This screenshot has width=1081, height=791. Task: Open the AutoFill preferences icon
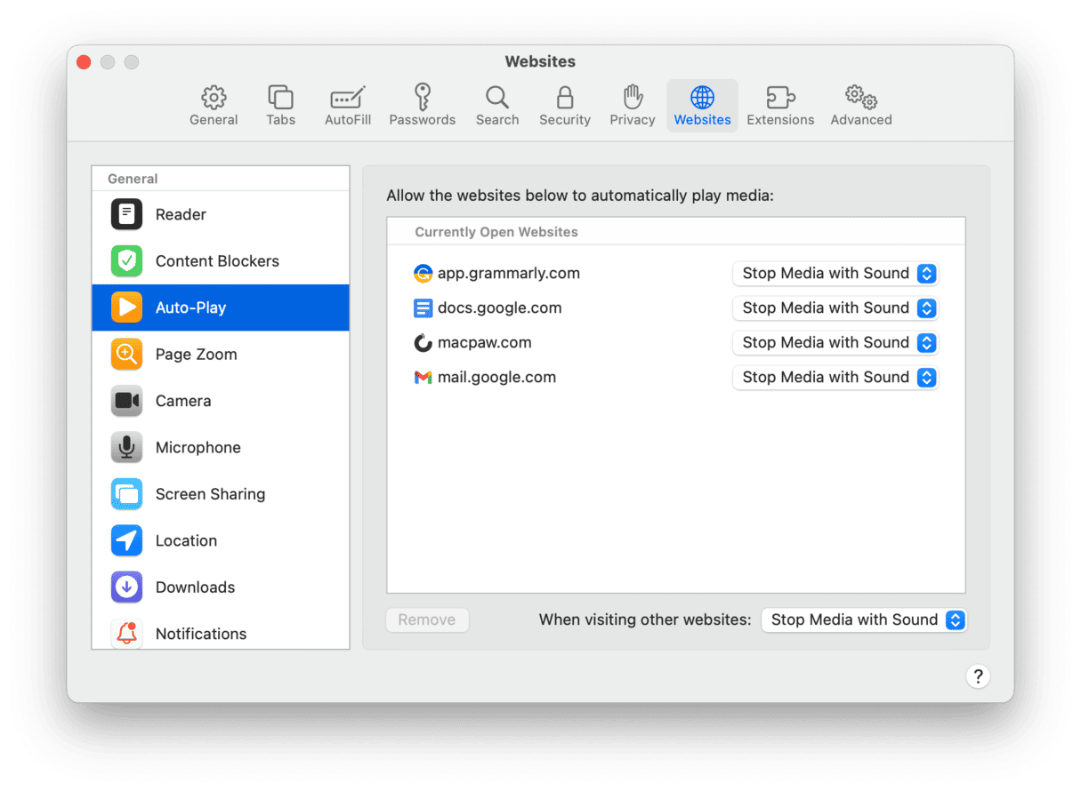348,97
